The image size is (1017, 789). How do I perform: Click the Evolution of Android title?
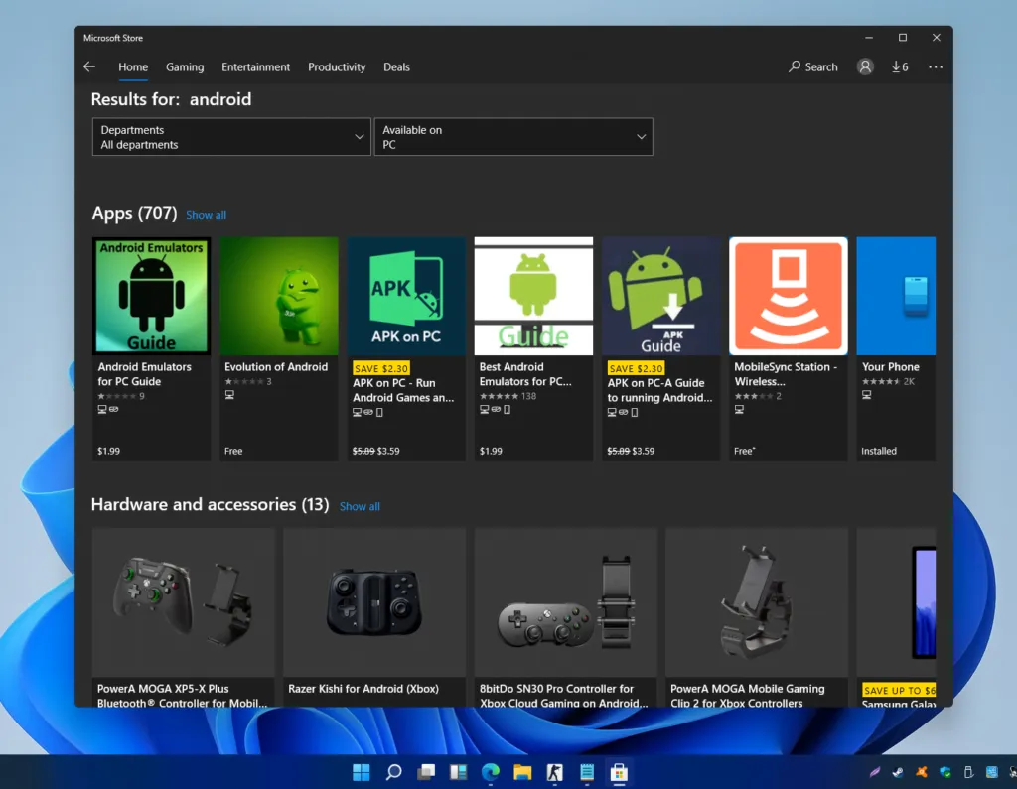(x=276, y=367)
